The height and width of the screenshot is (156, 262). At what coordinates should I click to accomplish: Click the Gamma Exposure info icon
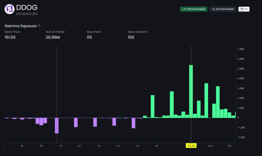point(39,26)
